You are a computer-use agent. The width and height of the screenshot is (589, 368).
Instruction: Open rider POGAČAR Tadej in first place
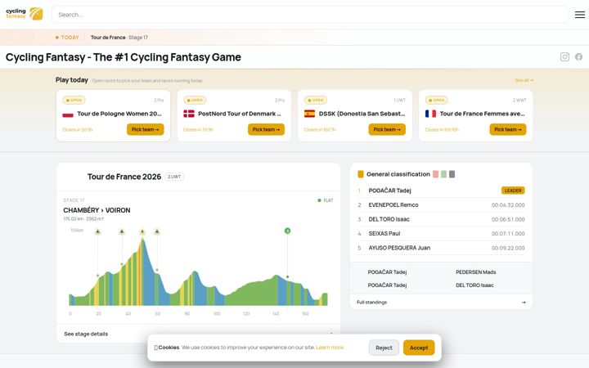(389, 191)
